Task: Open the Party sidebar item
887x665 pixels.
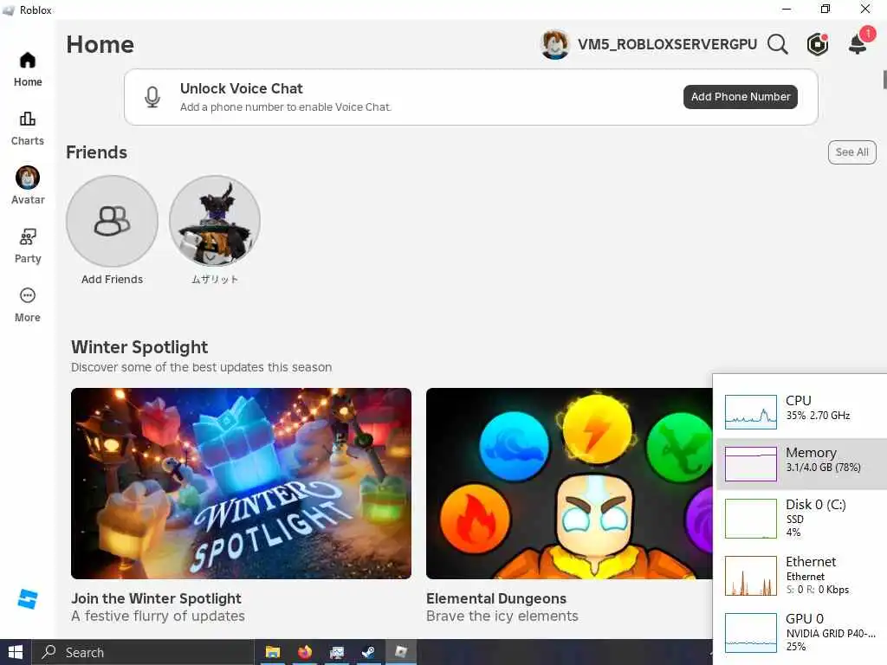Action: point(27,245)
